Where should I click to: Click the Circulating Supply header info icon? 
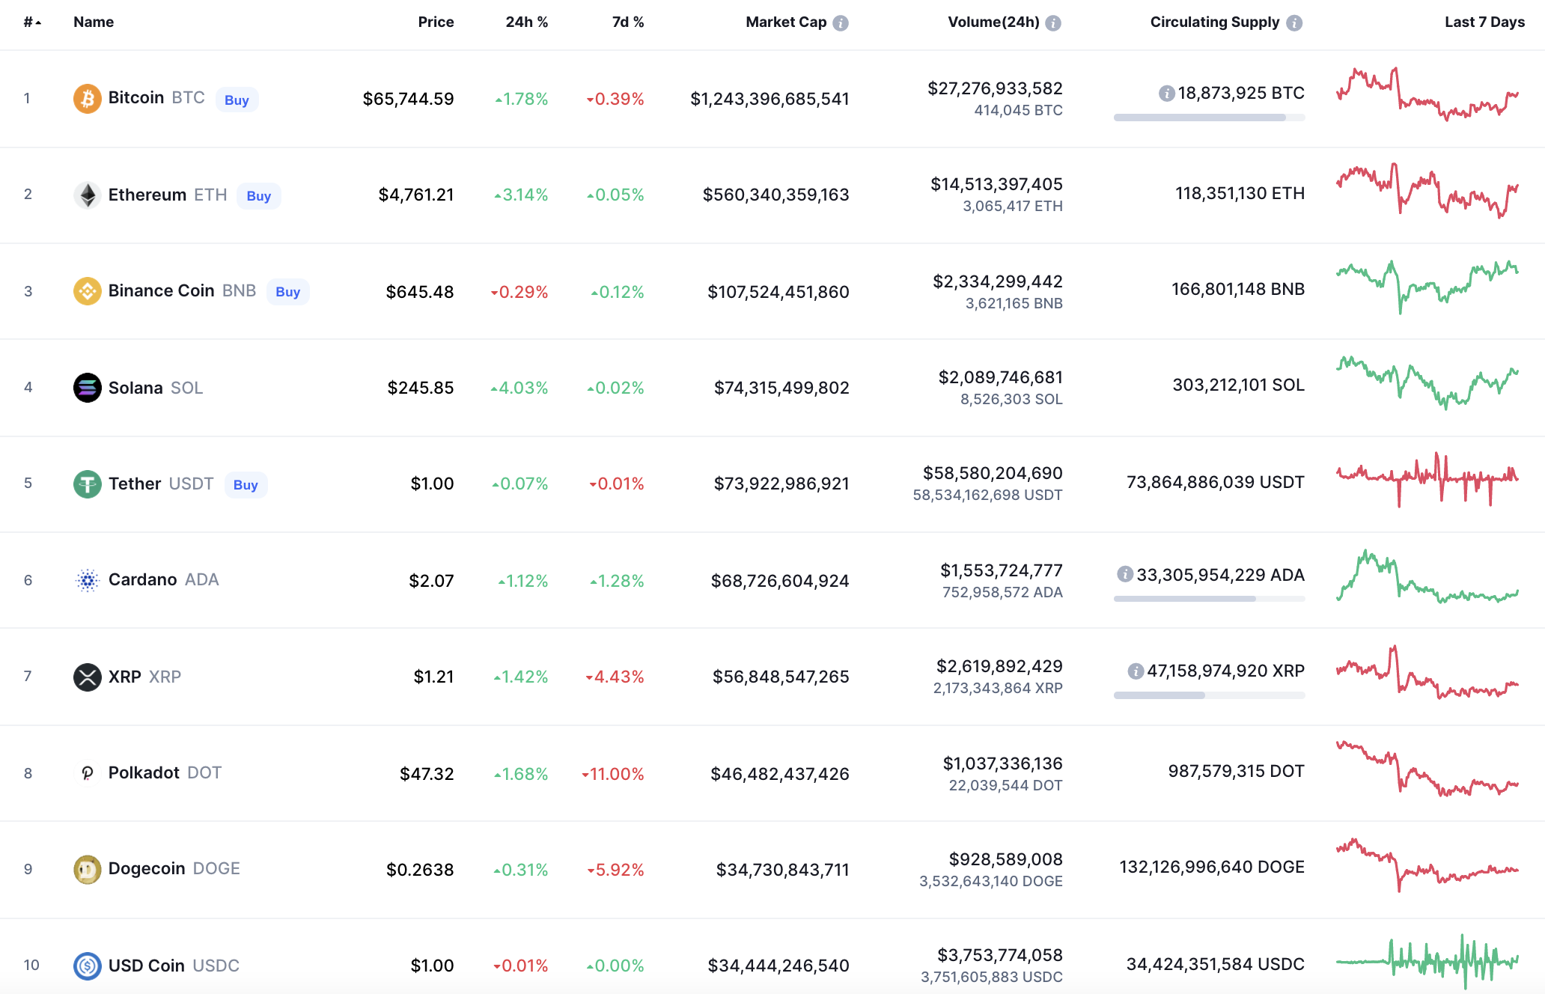pyautogui.click(x=1294, y=23)
